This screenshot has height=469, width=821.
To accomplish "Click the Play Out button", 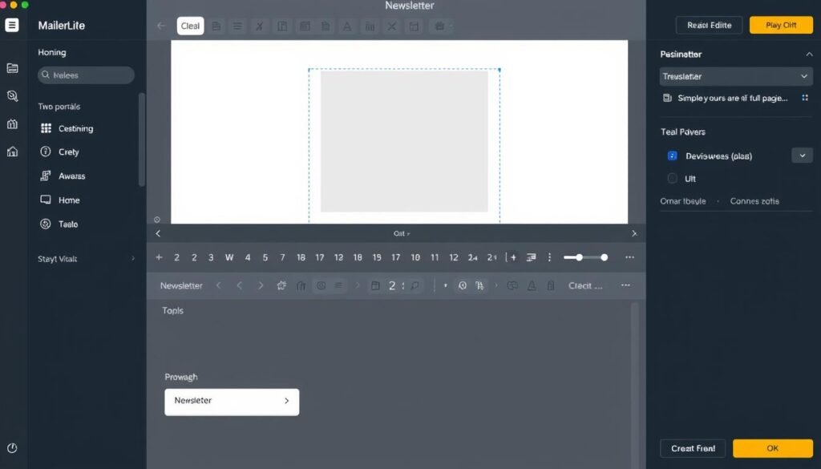I will pos(780,25).
